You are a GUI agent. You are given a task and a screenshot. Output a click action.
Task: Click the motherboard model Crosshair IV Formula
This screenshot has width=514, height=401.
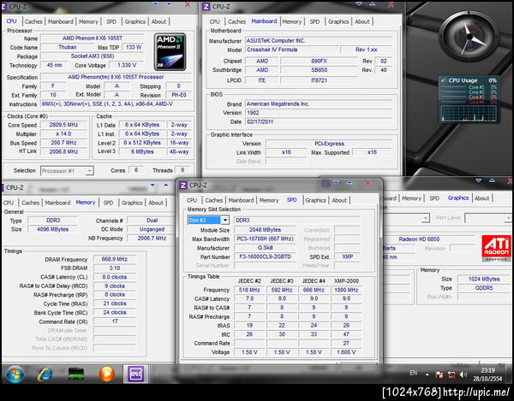coord(291,50)
